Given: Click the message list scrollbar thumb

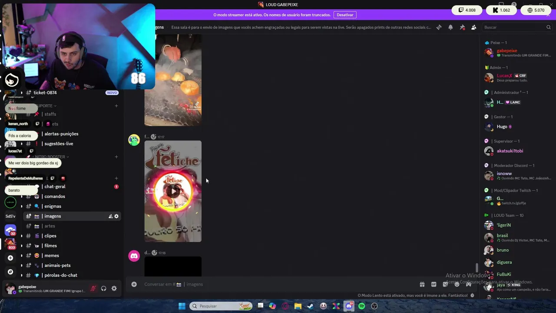Looking at the screenshot, I should [477, 268].
